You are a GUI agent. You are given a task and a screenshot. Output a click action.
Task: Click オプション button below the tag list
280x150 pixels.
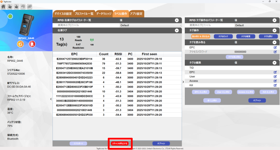tap(161, 143)
